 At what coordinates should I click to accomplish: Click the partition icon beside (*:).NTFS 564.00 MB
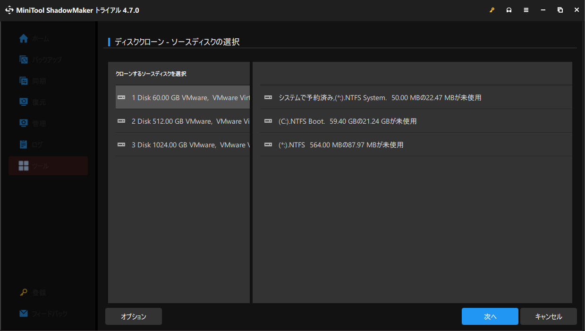pos(268,145)
